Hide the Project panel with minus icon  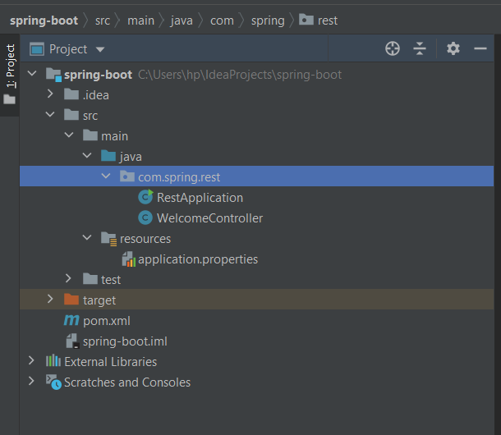480,49
